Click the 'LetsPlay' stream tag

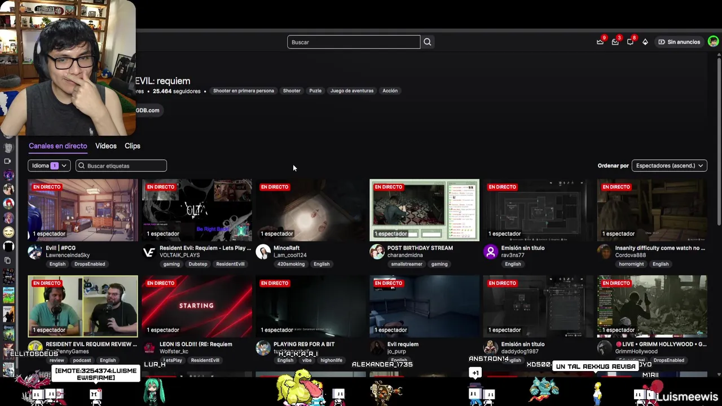click(173, 360)
